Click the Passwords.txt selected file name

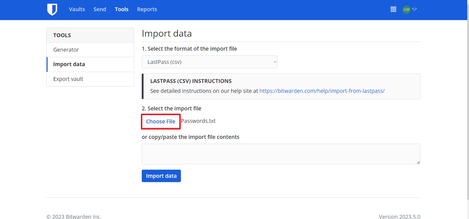(x=198, y=121)
